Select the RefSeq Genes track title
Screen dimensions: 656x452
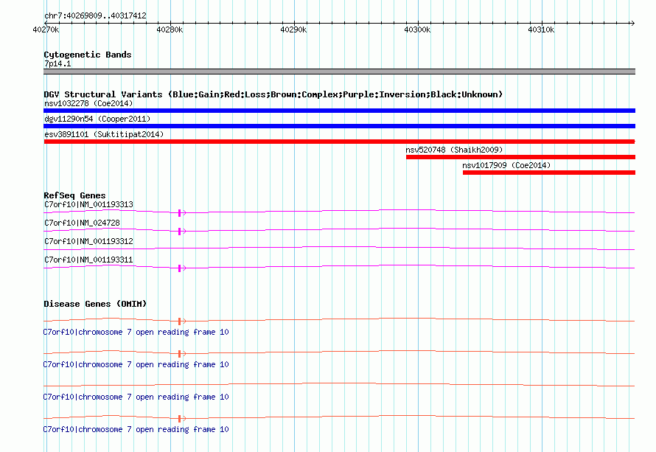[74, 195]
